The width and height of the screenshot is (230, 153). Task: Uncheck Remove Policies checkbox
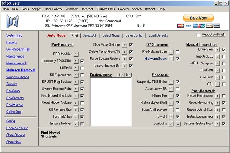[82, 124]
